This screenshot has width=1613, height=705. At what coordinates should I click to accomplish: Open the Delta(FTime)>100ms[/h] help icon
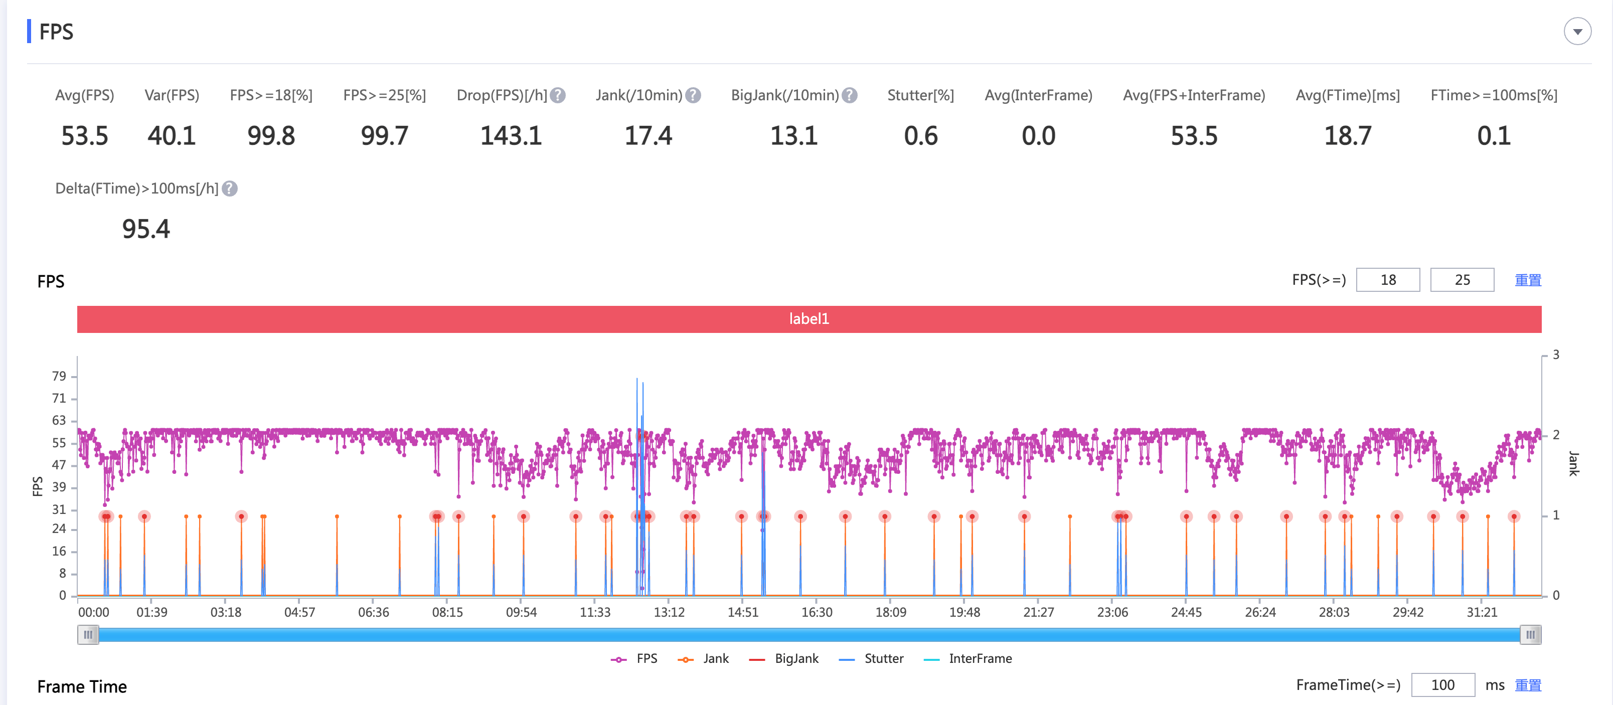coord(230,189)
